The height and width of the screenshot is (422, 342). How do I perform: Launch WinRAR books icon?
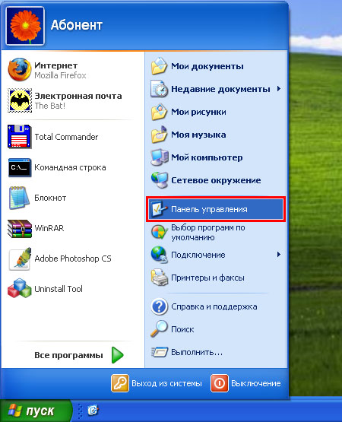coord(19,228)
